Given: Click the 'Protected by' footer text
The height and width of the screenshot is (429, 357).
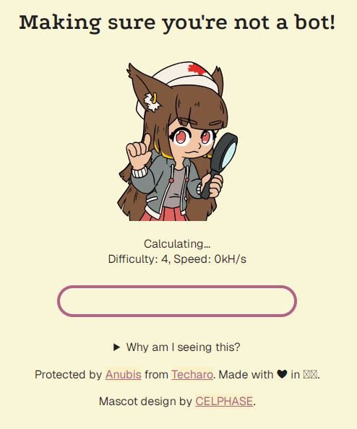Looking at the screenshot, I should click(69, 374).
